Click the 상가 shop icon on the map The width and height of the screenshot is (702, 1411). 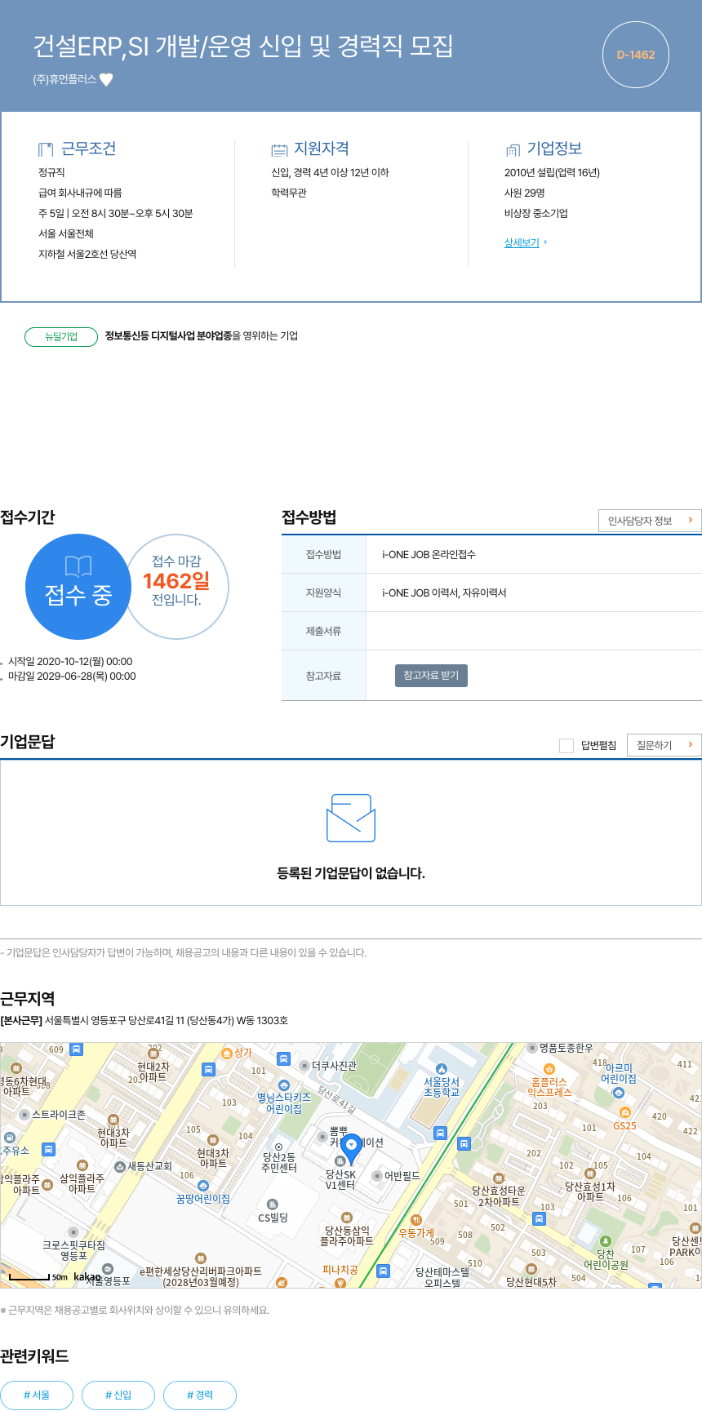(x=227, y=1053)
